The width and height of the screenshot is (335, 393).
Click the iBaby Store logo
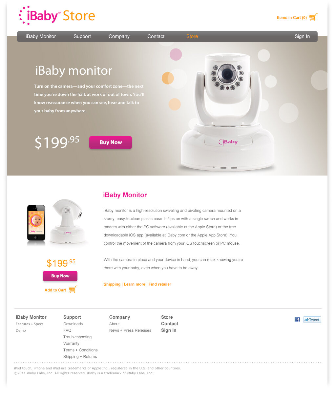point(57,15)
